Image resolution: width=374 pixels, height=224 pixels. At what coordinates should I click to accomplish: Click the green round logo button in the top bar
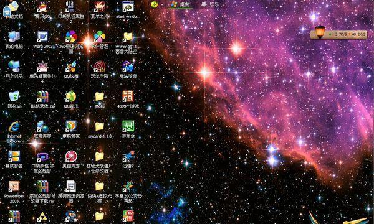tap(155, 4)
